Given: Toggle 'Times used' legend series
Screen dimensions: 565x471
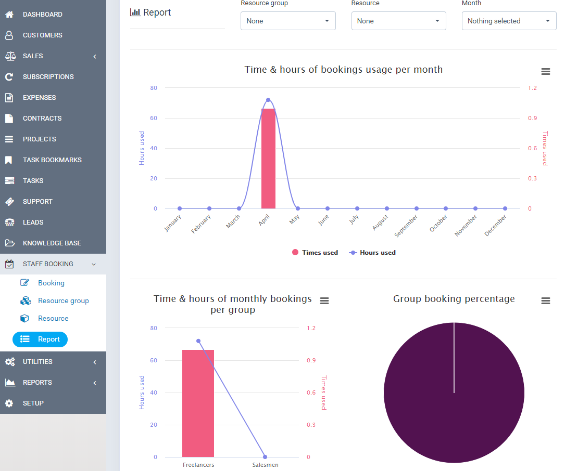Looking at the screenshot, I should [x=315, y=253].
